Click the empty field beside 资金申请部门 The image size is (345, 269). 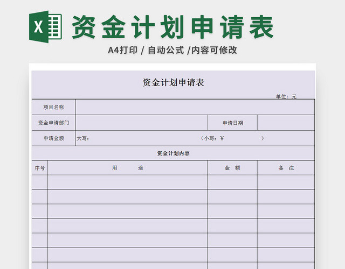(142, 123)
